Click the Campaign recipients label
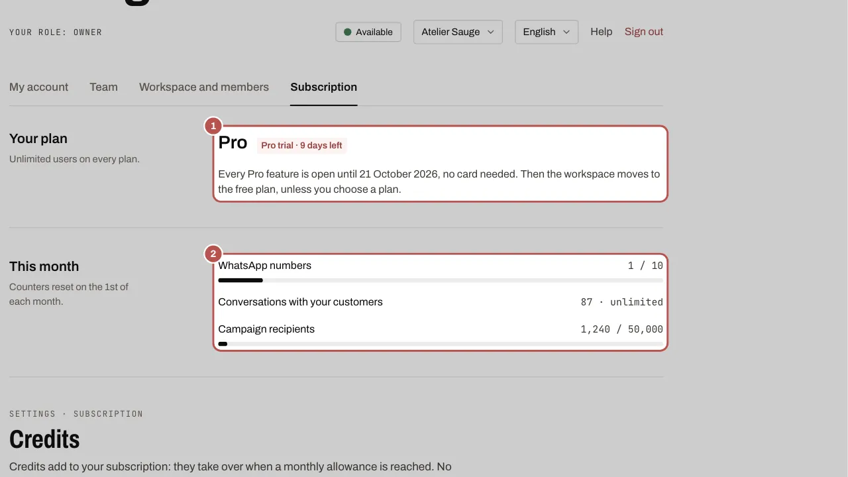 pos(266,329)
